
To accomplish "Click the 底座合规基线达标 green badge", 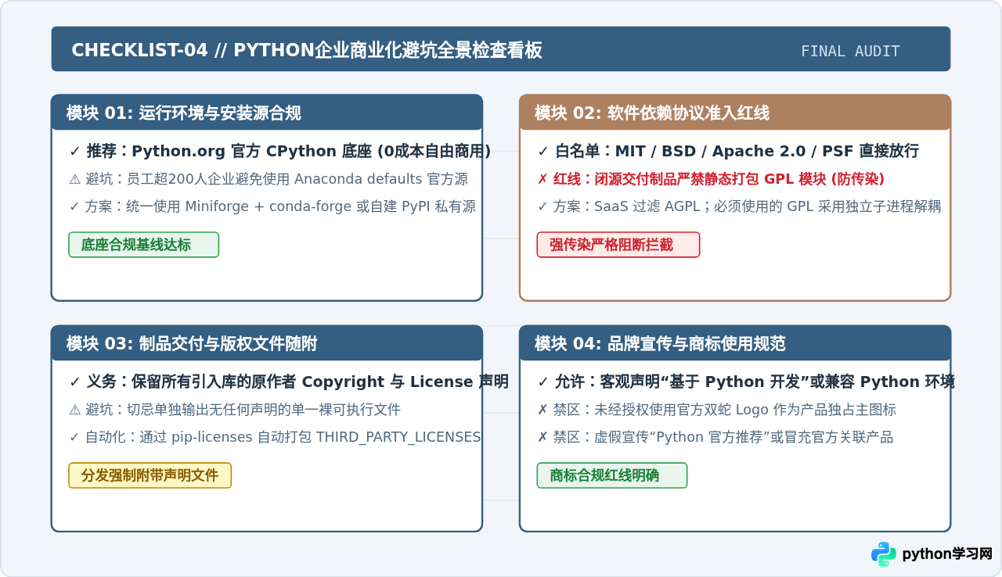I will pyautogui.click(x=144, y=245).
